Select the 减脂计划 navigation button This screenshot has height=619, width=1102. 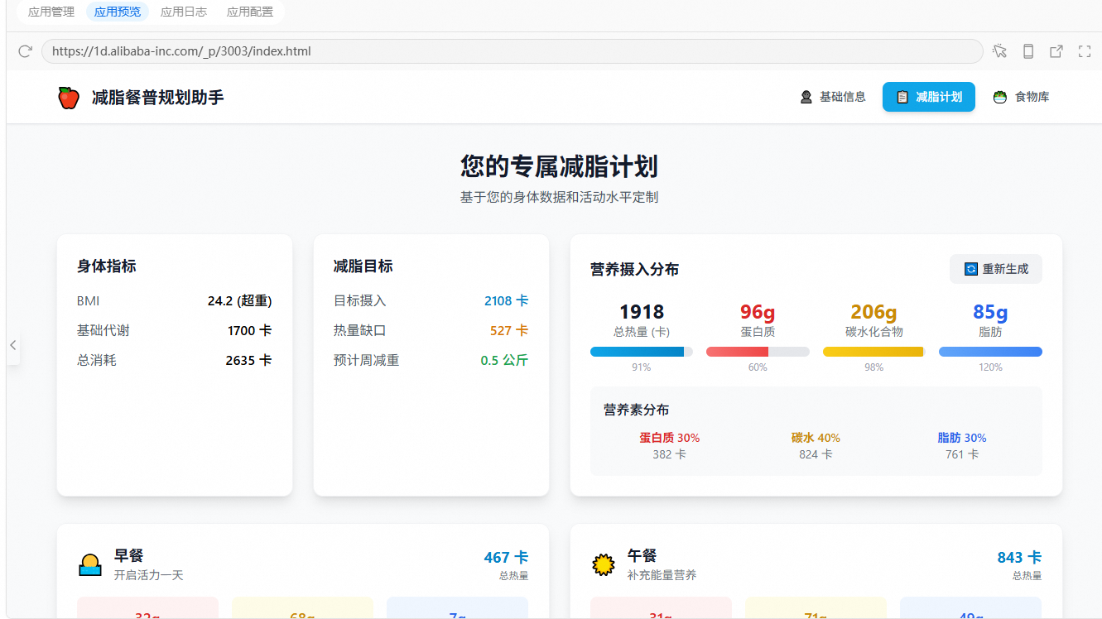pos(929,97)
